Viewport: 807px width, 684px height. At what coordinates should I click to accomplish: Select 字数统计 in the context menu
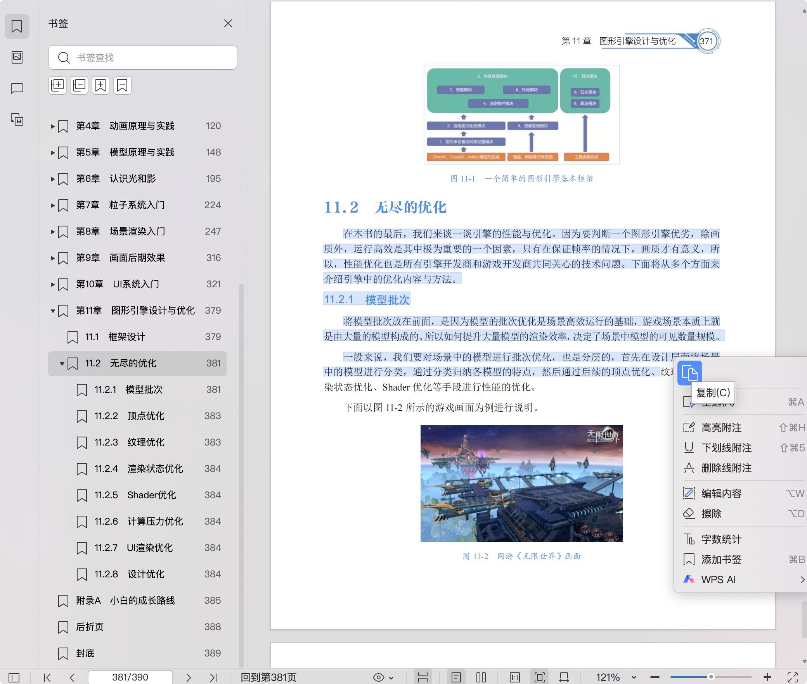[721, 539]
